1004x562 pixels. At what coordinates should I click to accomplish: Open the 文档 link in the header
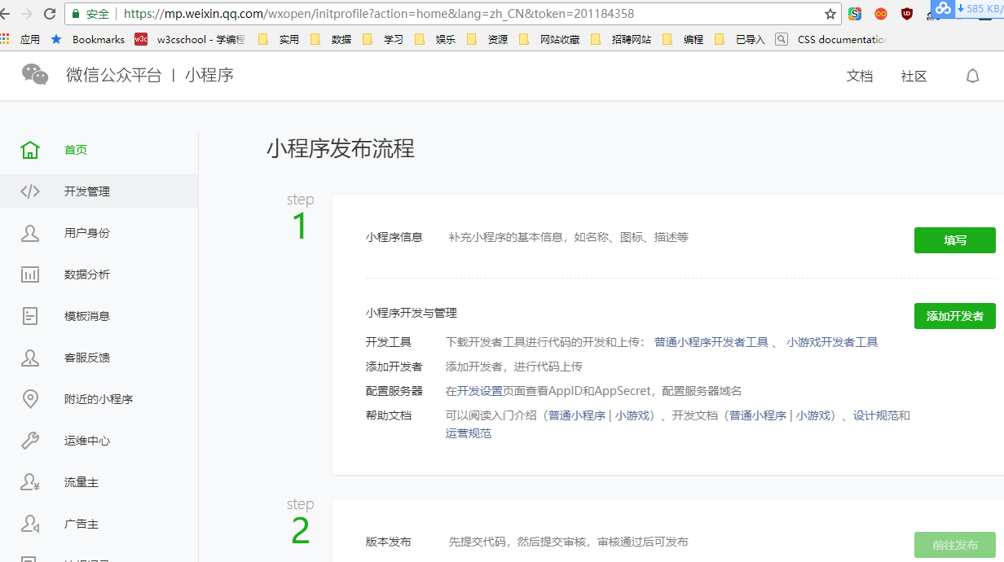pyautogui.click(x=860, y=76)
